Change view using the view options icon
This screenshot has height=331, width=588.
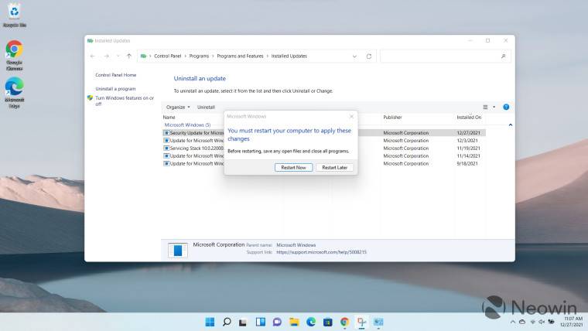pyautogui.click(x=486, y=107)
